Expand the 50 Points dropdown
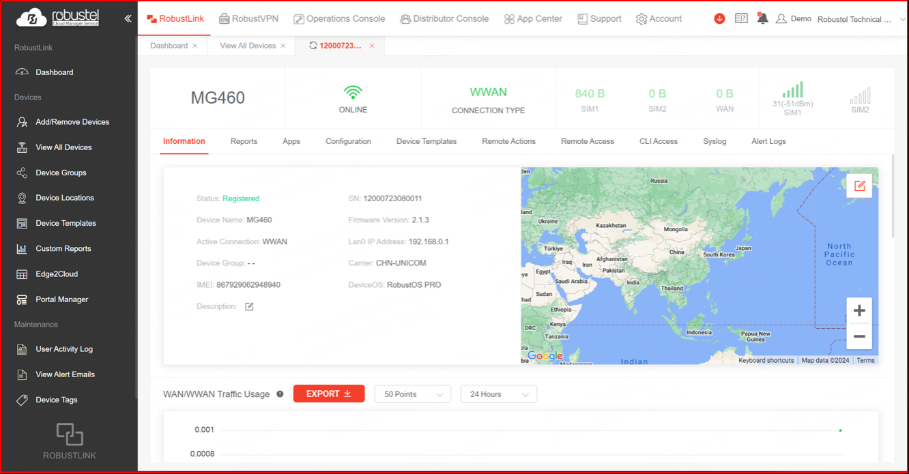 [413, 394]
